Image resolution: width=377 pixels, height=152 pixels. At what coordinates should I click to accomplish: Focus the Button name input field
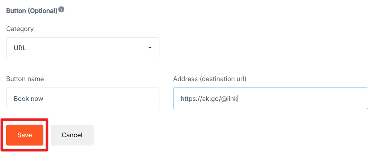82,98
